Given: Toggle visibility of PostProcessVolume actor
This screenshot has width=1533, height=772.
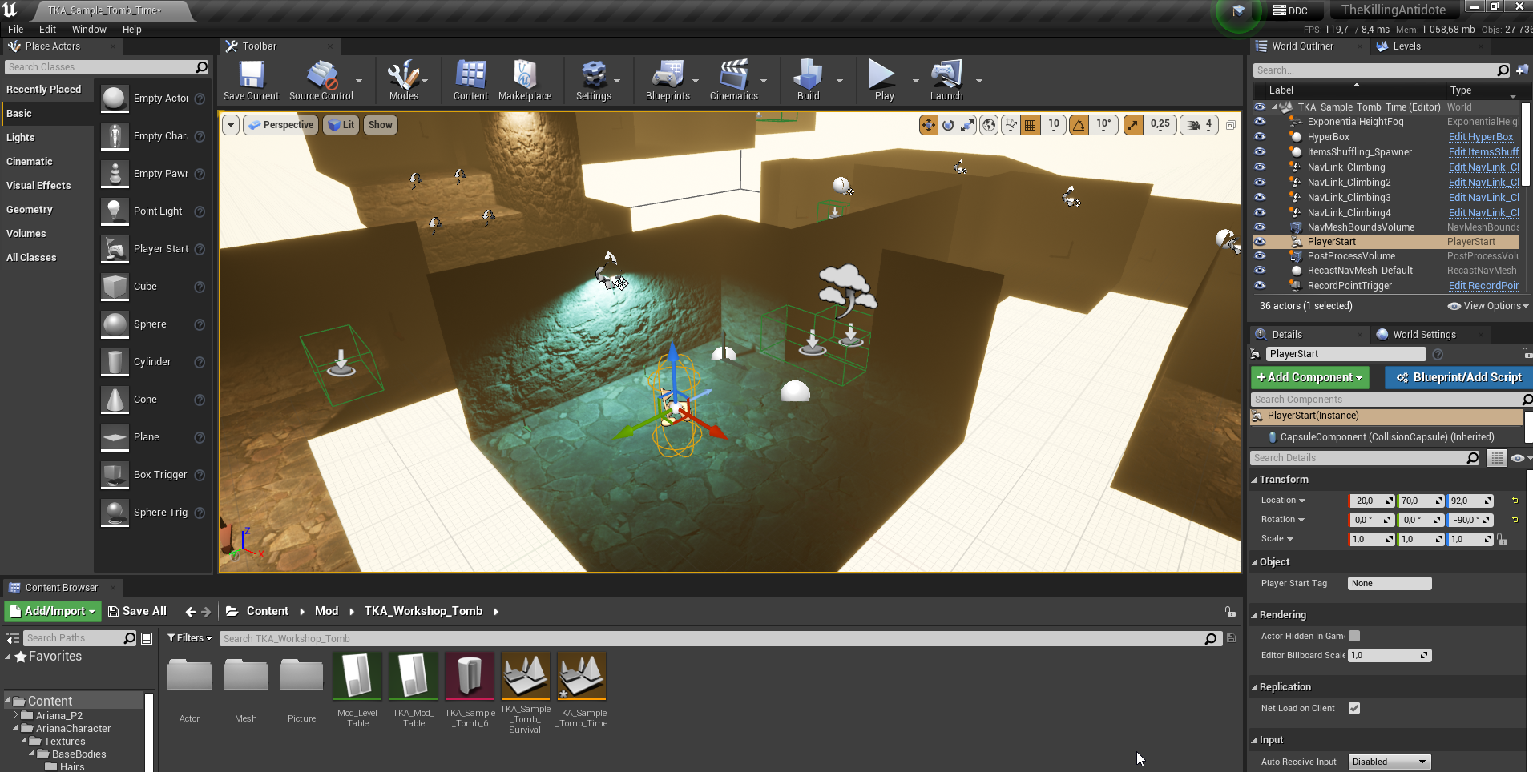Looking at the screenshot, I should [x=1260, y=256].
